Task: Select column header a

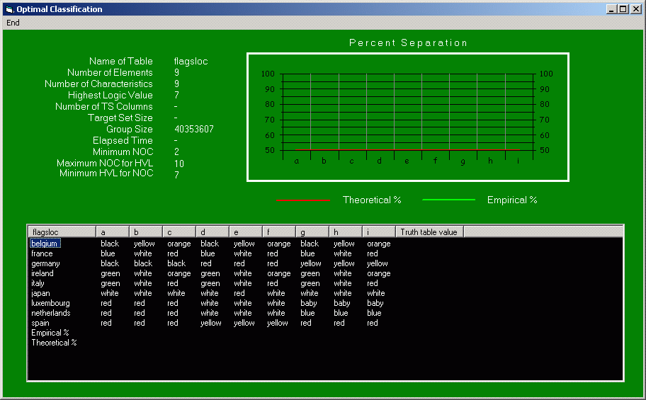Action: pos(112,232)
